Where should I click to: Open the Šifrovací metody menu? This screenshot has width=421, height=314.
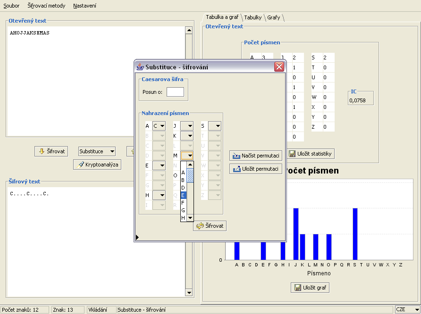46,6
